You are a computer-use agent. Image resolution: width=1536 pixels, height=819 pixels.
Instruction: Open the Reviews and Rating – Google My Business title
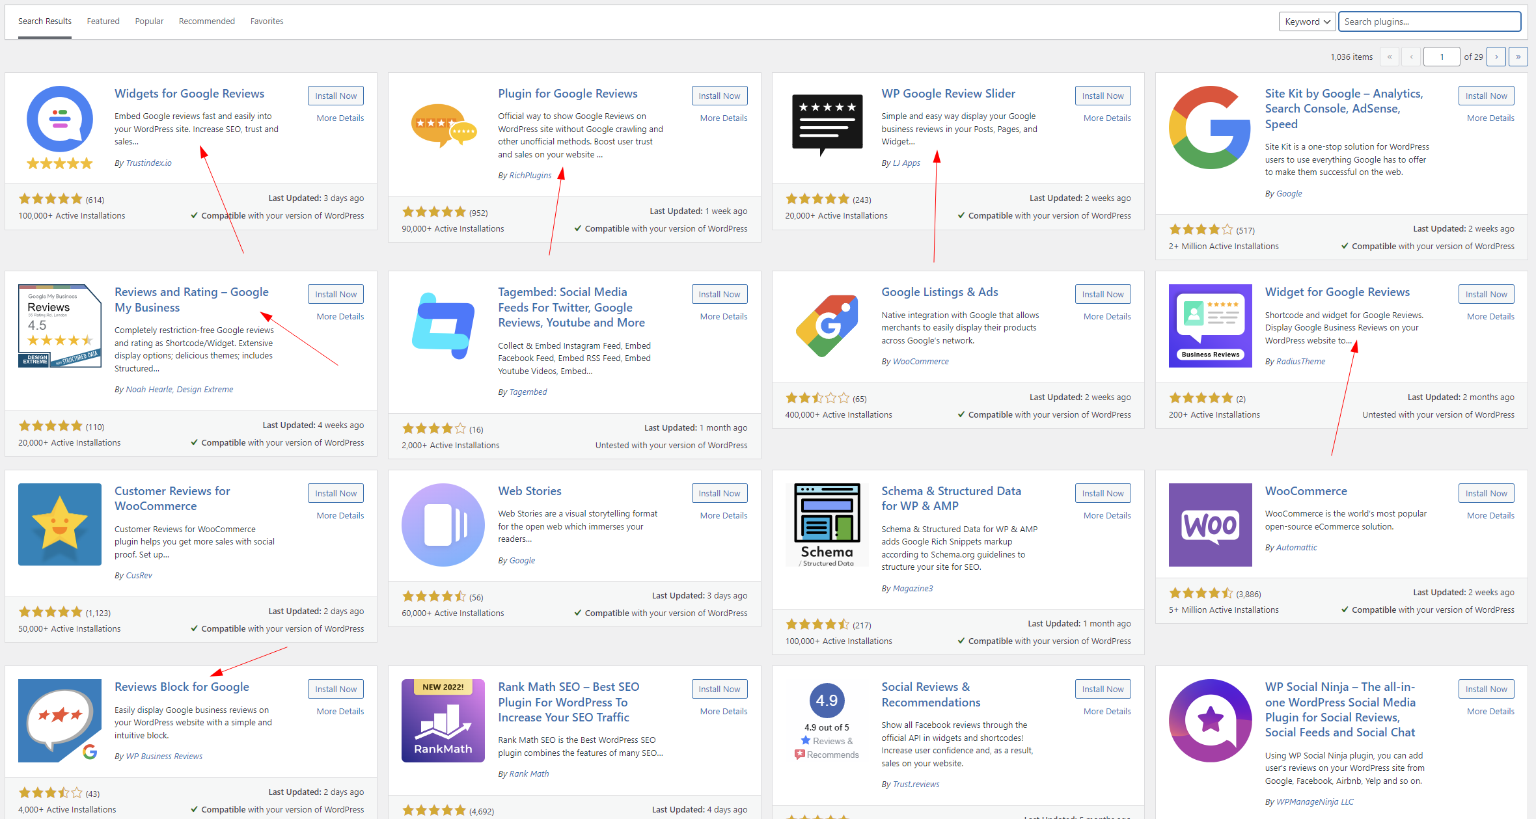(x=191, y=299)
